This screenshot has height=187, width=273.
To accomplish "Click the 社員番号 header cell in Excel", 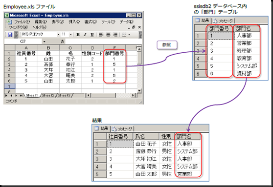I will tap(26, 53).
